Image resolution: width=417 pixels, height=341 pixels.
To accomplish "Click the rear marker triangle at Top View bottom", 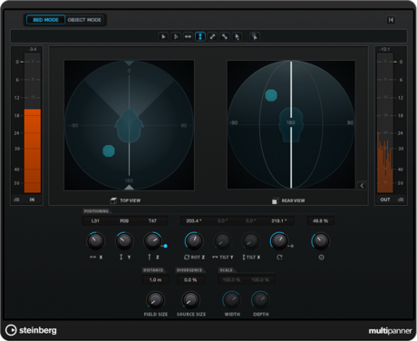I will (129, 188).
